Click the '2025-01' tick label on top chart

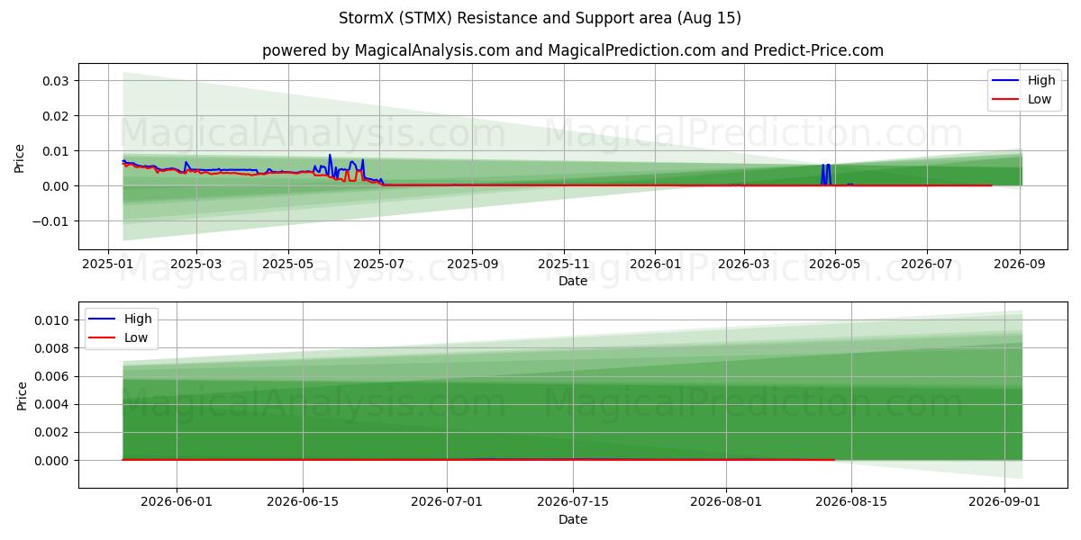(x=108, y=264)
